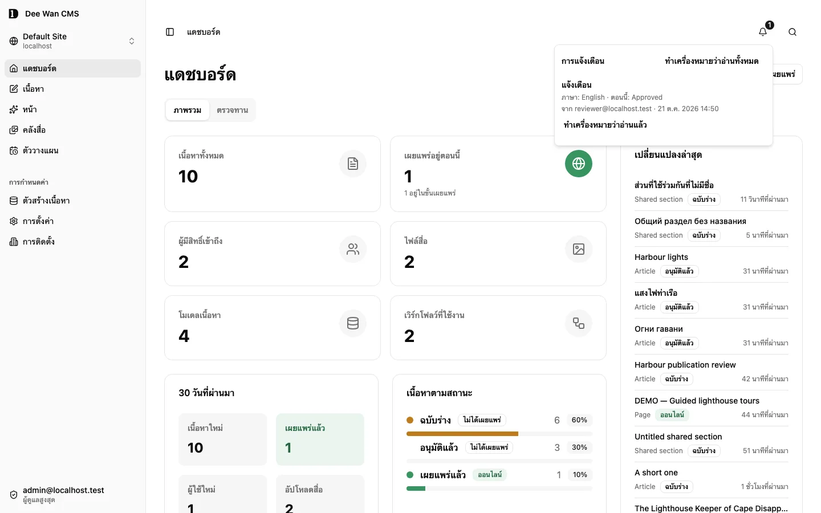Click the green globe icon in เผยแพร่อยู่ตอนนี้ card
This screenshot has width=821, height=513.
(579, 164)
